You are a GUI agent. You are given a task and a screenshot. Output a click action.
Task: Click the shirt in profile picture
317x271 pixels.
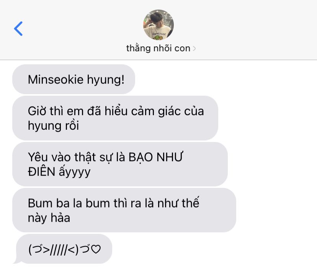coord(159,33)
